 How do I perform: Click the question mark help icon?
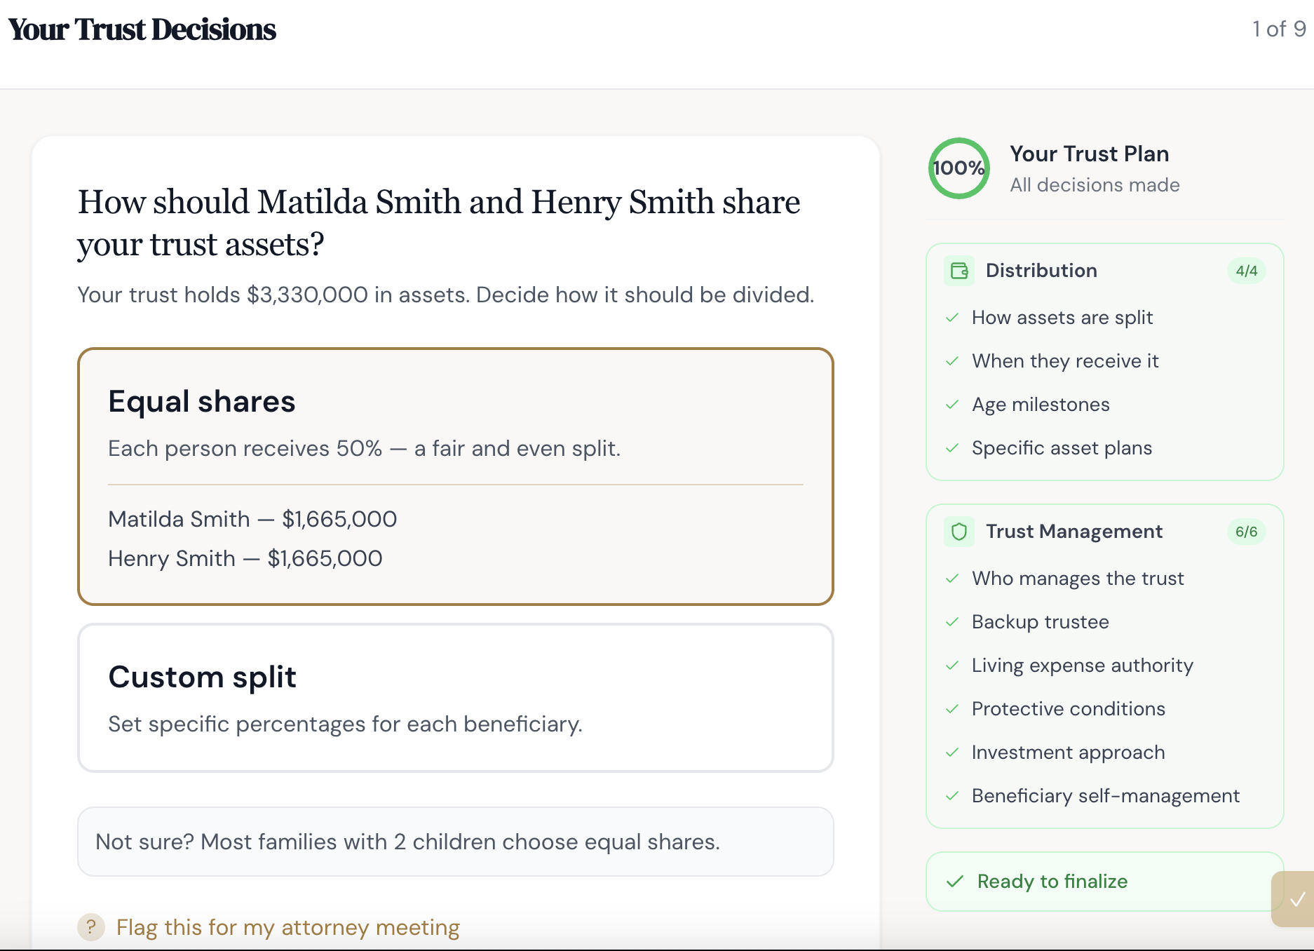pos(91,927)
